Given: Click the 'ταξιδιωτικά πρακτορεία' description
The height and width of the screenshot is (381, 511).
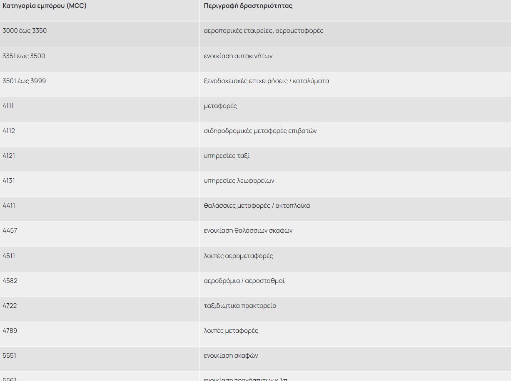Looking at the screenshot, I should pyautogui.click(x=240, y=306).
